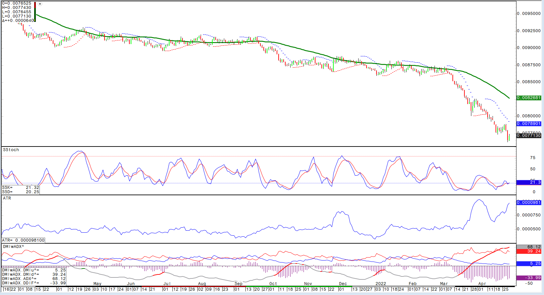Click the May label on the time axis
The width and height of the screenshot is (544, 295).
click(98, 284)
